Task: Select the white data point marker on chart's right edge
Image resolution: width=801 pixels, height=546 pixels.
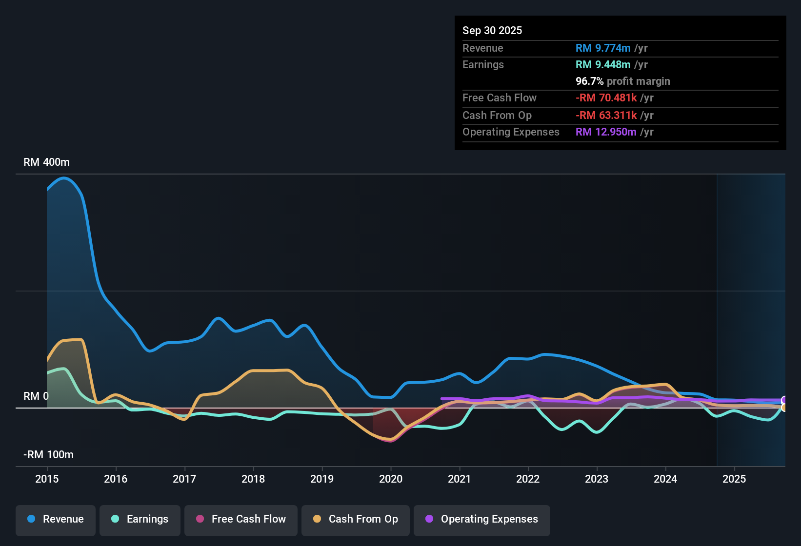Action: pyautogui.click(x=784, y=401)
